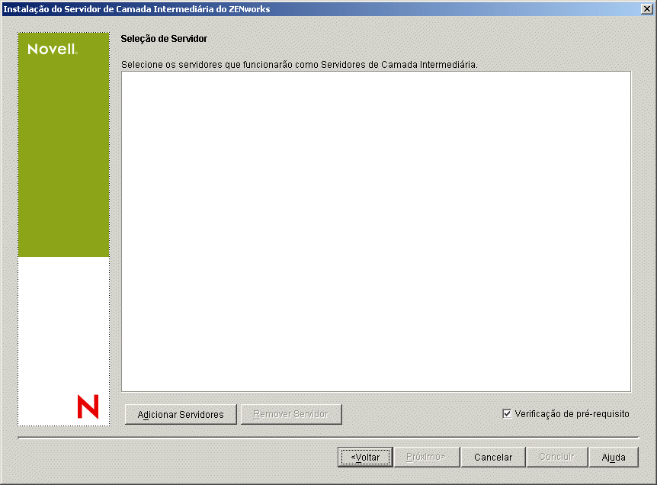This screenshot has height=485, width=657.
Task: Go back with the <Voltar button
Action: coord(365,457)
